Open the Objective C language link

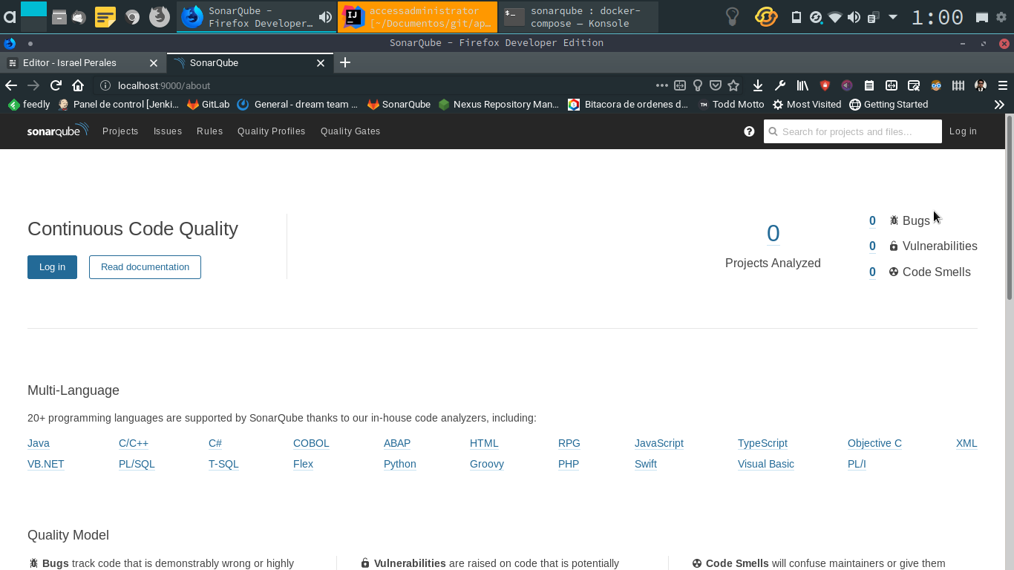pyautogui.click(x=874, y=443)
